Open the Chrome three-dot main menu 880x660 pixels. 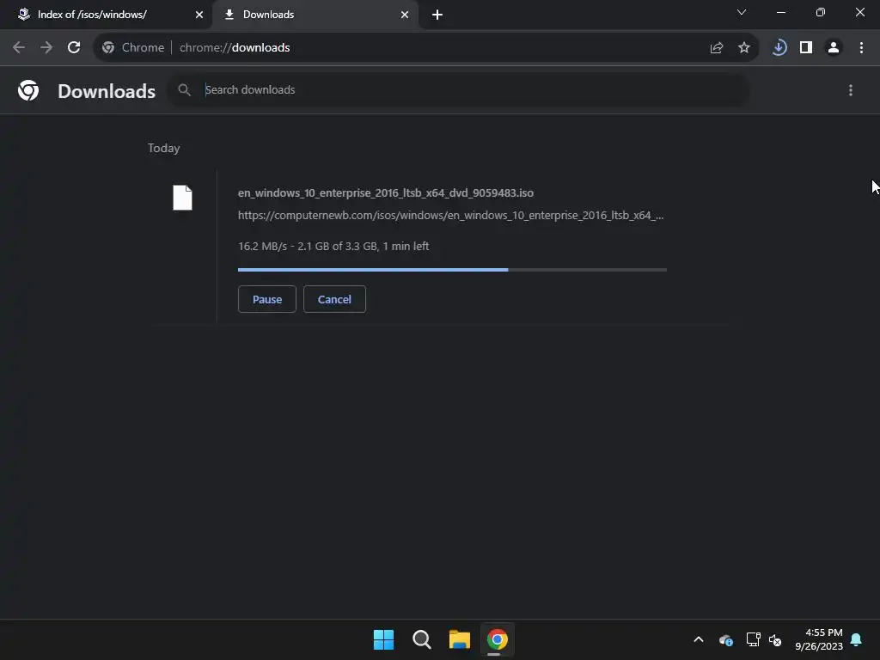point(861,48)
